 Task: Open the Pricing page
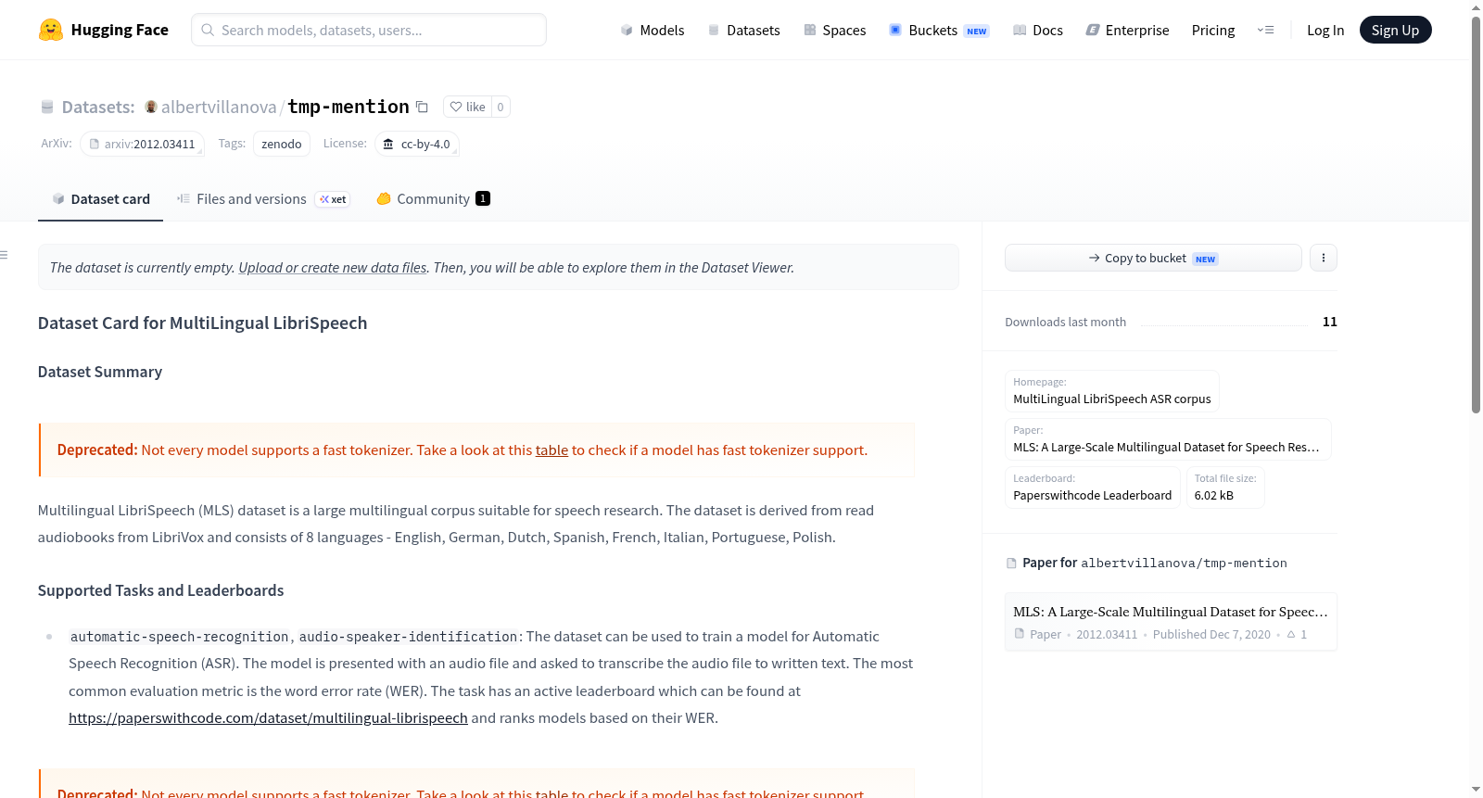(x=1213, y=30)
